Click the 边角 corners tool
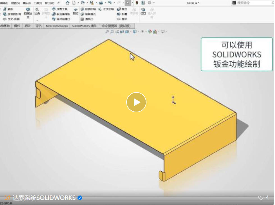The width and height of the screenshot is (275, 205). [x=37, y=11]
